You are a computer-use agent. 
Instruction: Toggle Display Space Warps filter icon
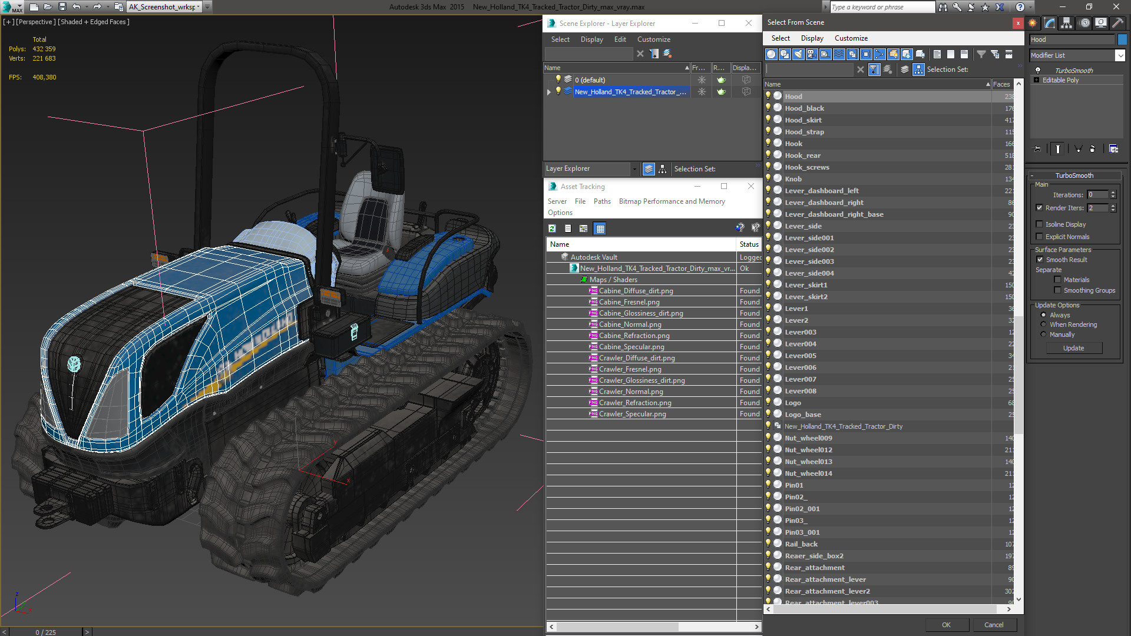[x=839, y=54]
